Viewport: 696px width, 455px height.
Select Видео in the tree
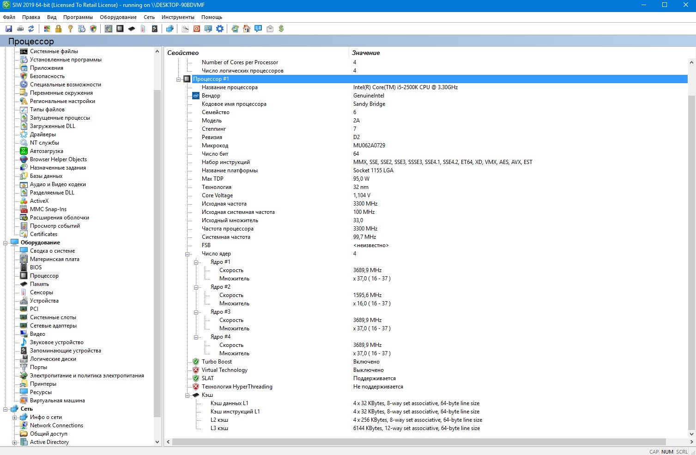pos(37,334)
